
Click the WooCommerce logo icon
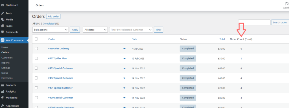(x=3, y=40)
